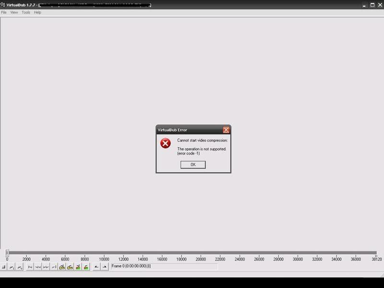Click the Stop playback button
This screenshot has height=288, width=384.
(3, 267)
